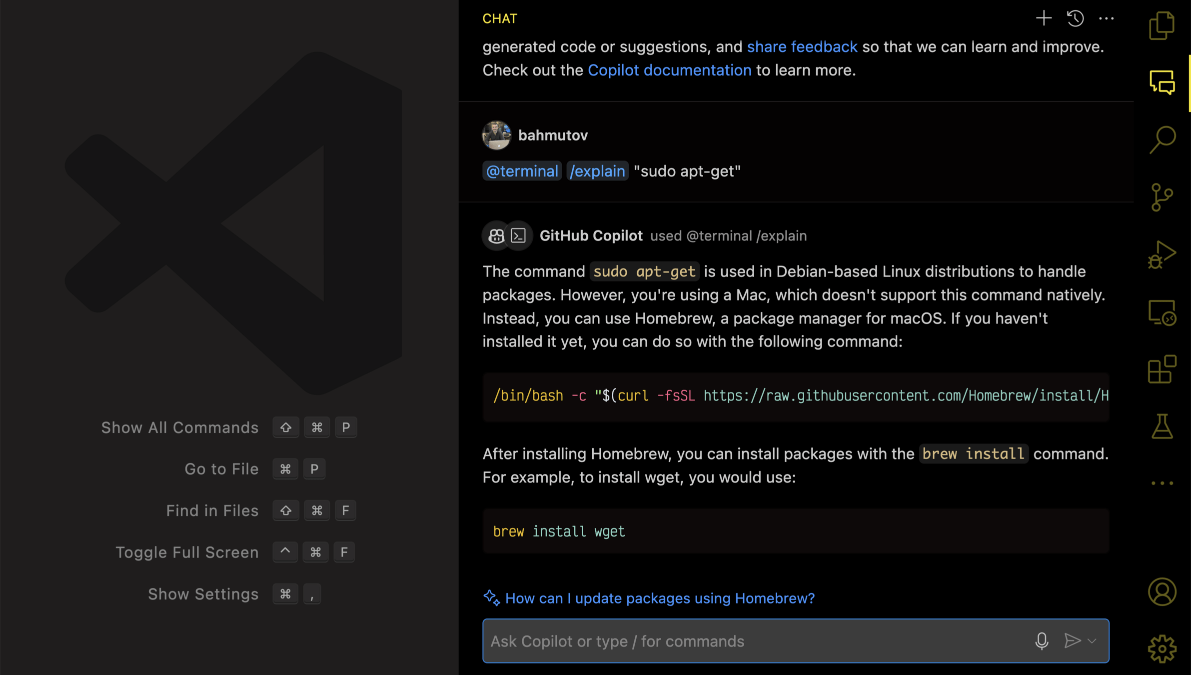Toggle voice input microphone in chat
This screenshot has height=675, width=1191.
(1042, 641)
